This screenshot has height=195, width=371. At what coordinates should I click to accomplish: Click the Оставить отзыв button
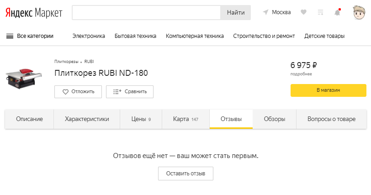click(x=186, y=174)
